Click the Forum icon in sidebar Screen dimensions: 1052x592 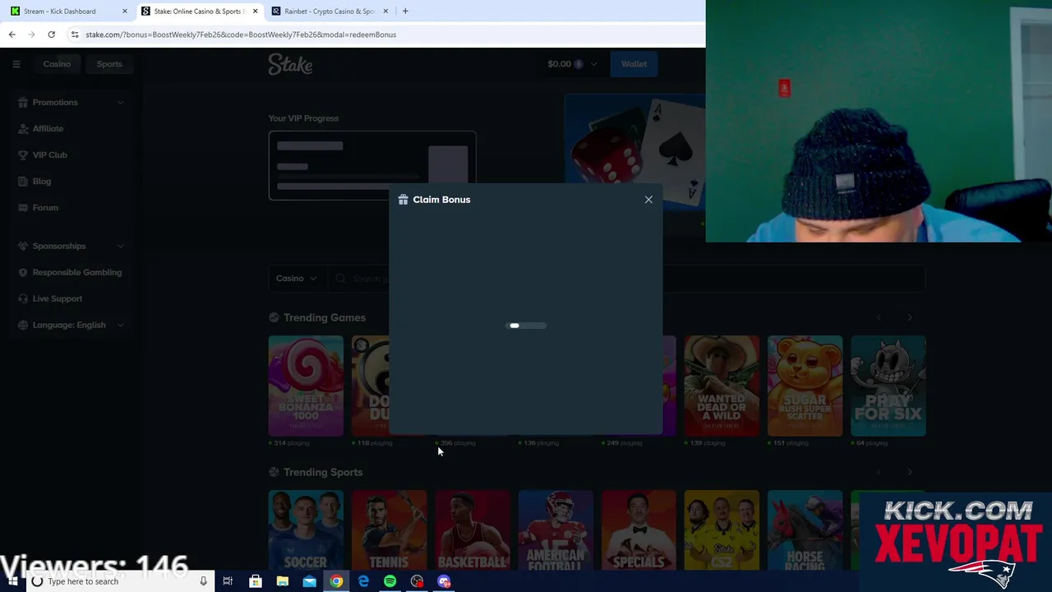click(x=24, y=207)
